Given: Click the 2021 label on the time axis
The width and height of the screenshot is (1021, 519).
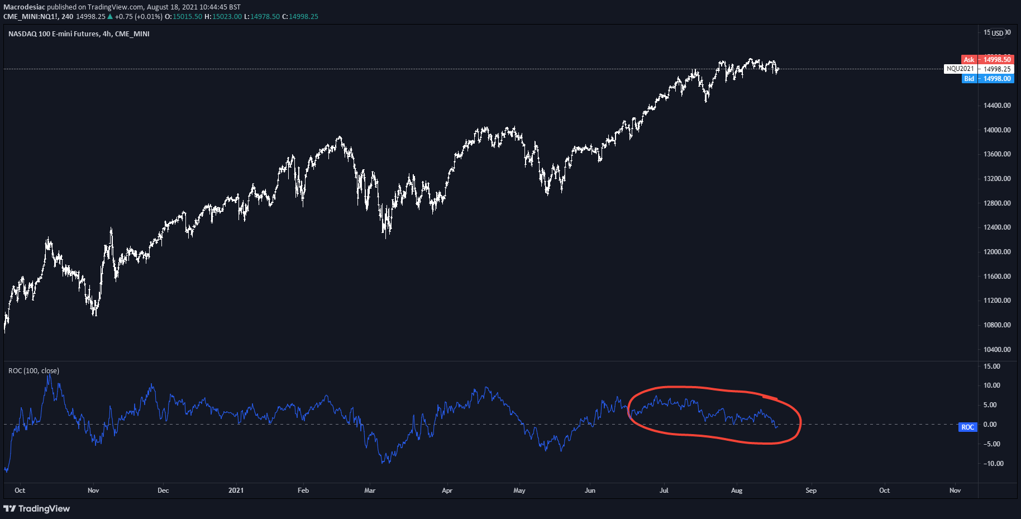Looking at the screenshot, I should (236, 490).
